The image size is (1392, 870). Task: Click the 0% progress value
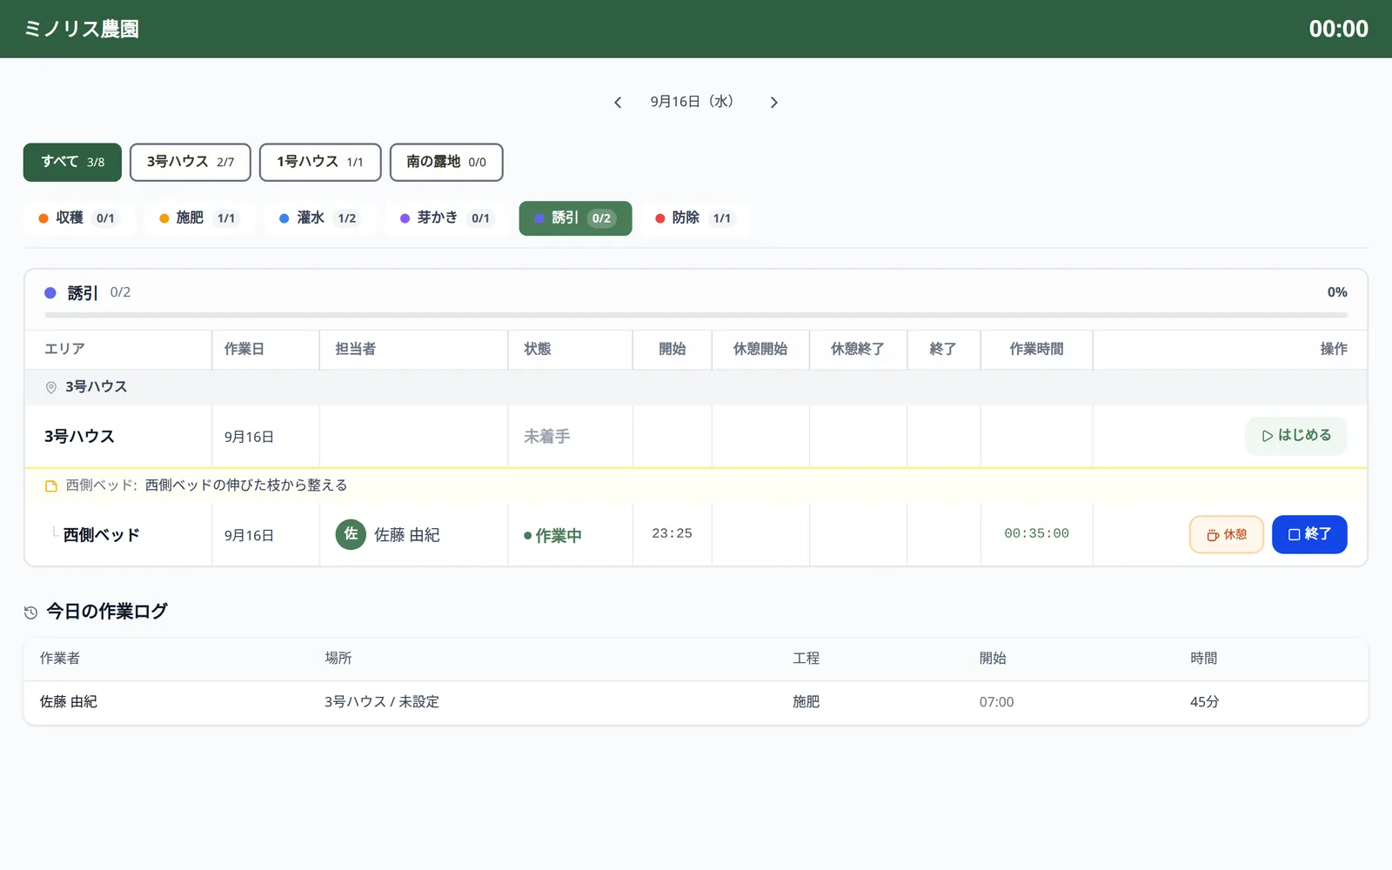pos(1337,292)
